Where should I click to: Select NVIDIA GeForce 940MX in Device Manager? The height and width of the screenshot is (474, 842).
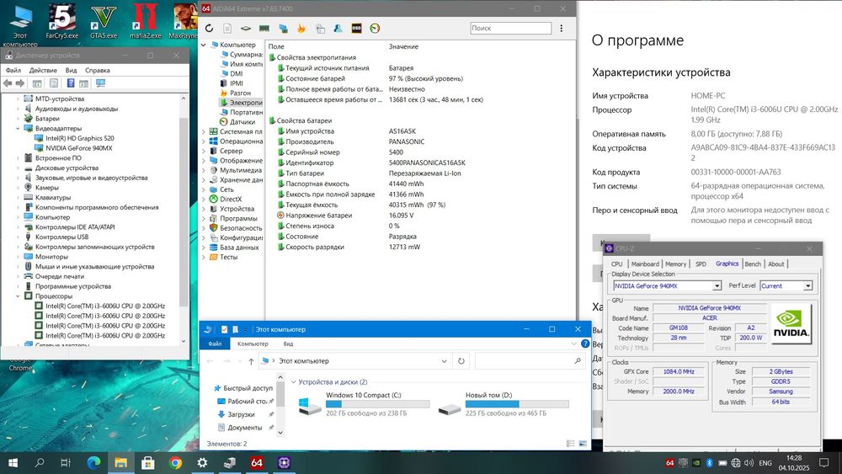78,148
